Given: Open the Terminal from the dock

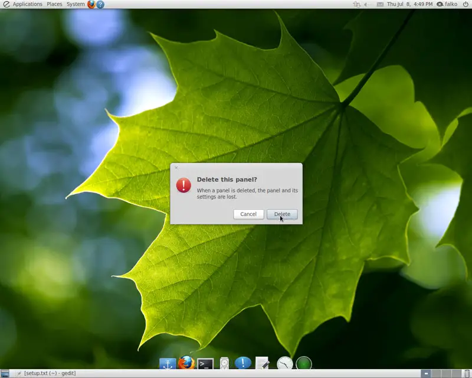Looking at the screenshot, I should click(x=205, y=364).
